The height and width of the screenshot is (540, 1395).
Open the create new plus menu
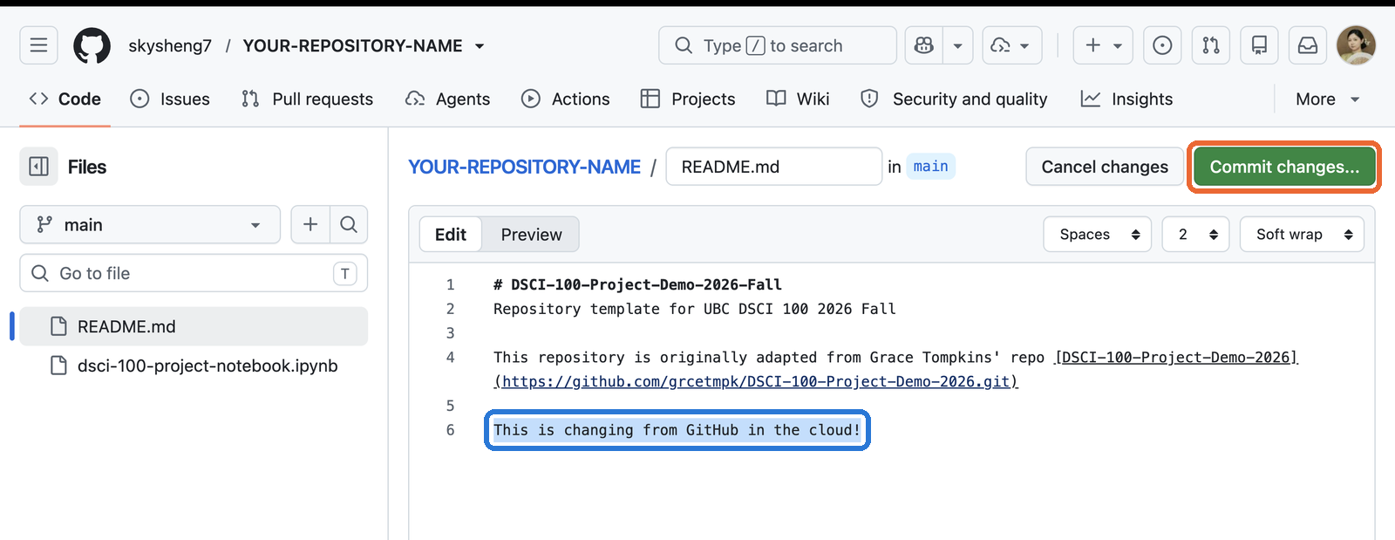(x=1103, y=45)
